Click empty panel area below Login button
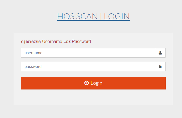 pyautogui.click(x=93, y=97)
